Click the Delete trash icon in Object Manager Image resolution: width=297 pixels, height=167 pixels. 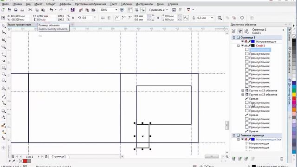click(282, 159)
